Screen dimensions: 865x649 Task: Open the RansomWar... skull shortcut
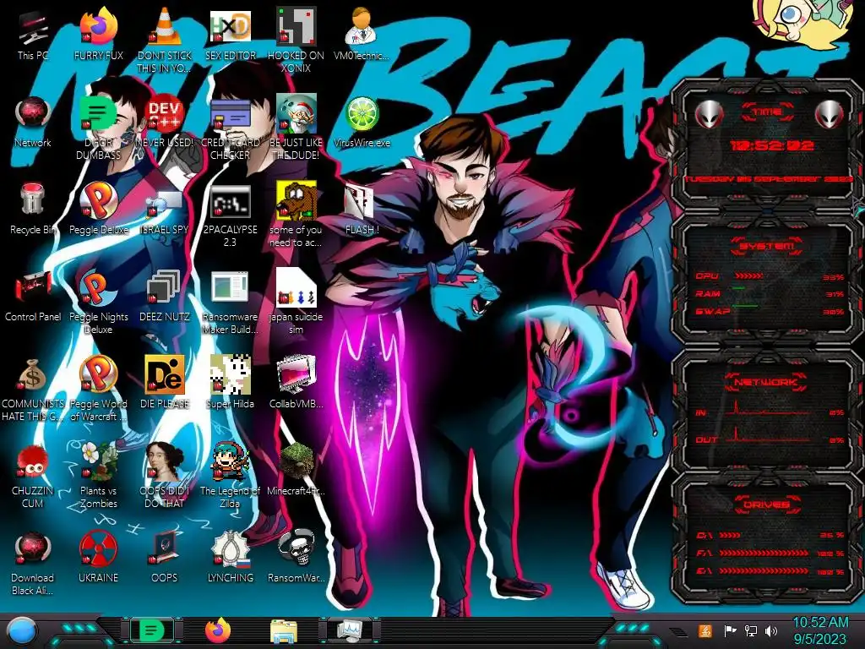296,558
